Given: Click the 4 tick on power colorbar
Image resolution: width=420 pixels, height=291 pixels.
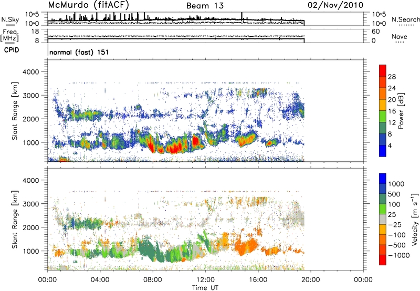Looking at the screenshot, I should coord(390,145).
